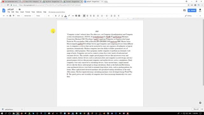Viewport: 204px width, 115px height.
Task: Open the font size dropdown
Action: click(50, 16)
